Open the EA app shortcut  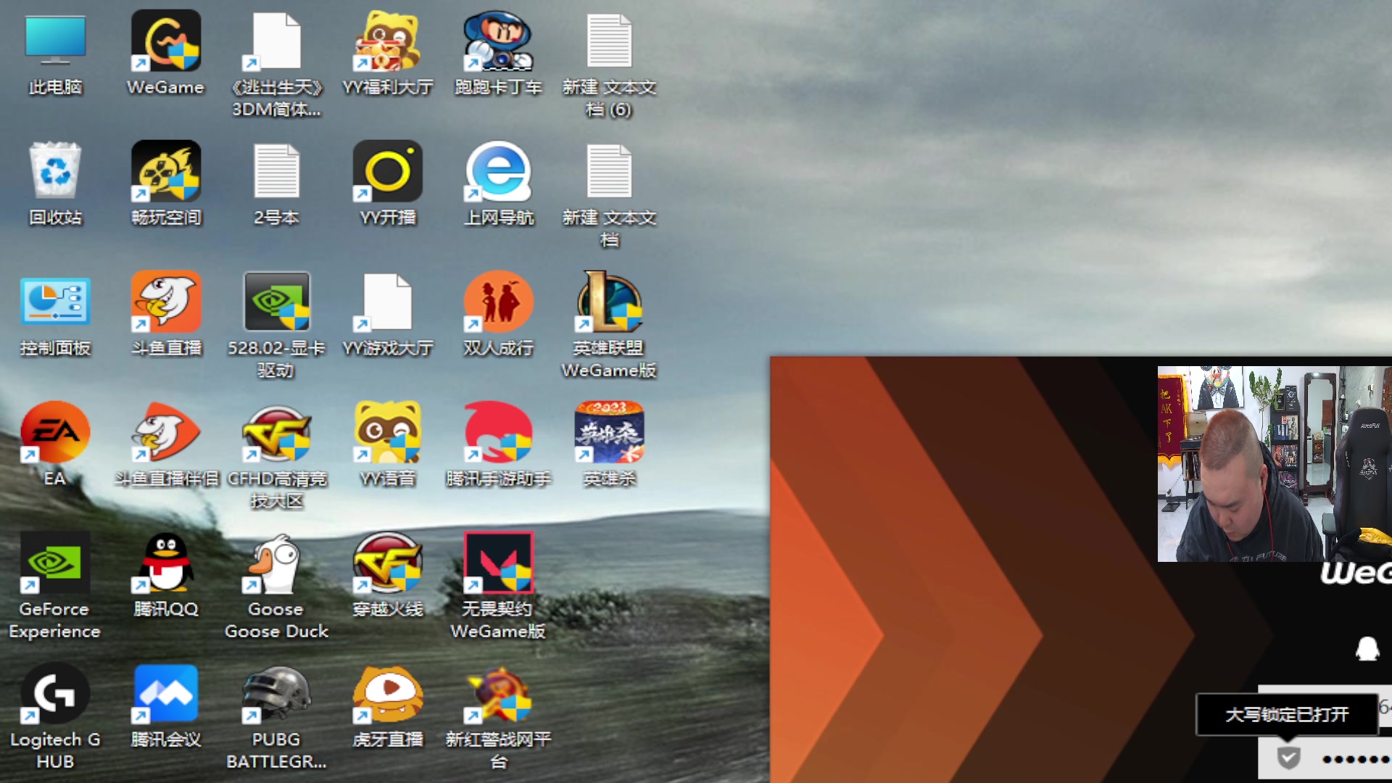[55, 433]
